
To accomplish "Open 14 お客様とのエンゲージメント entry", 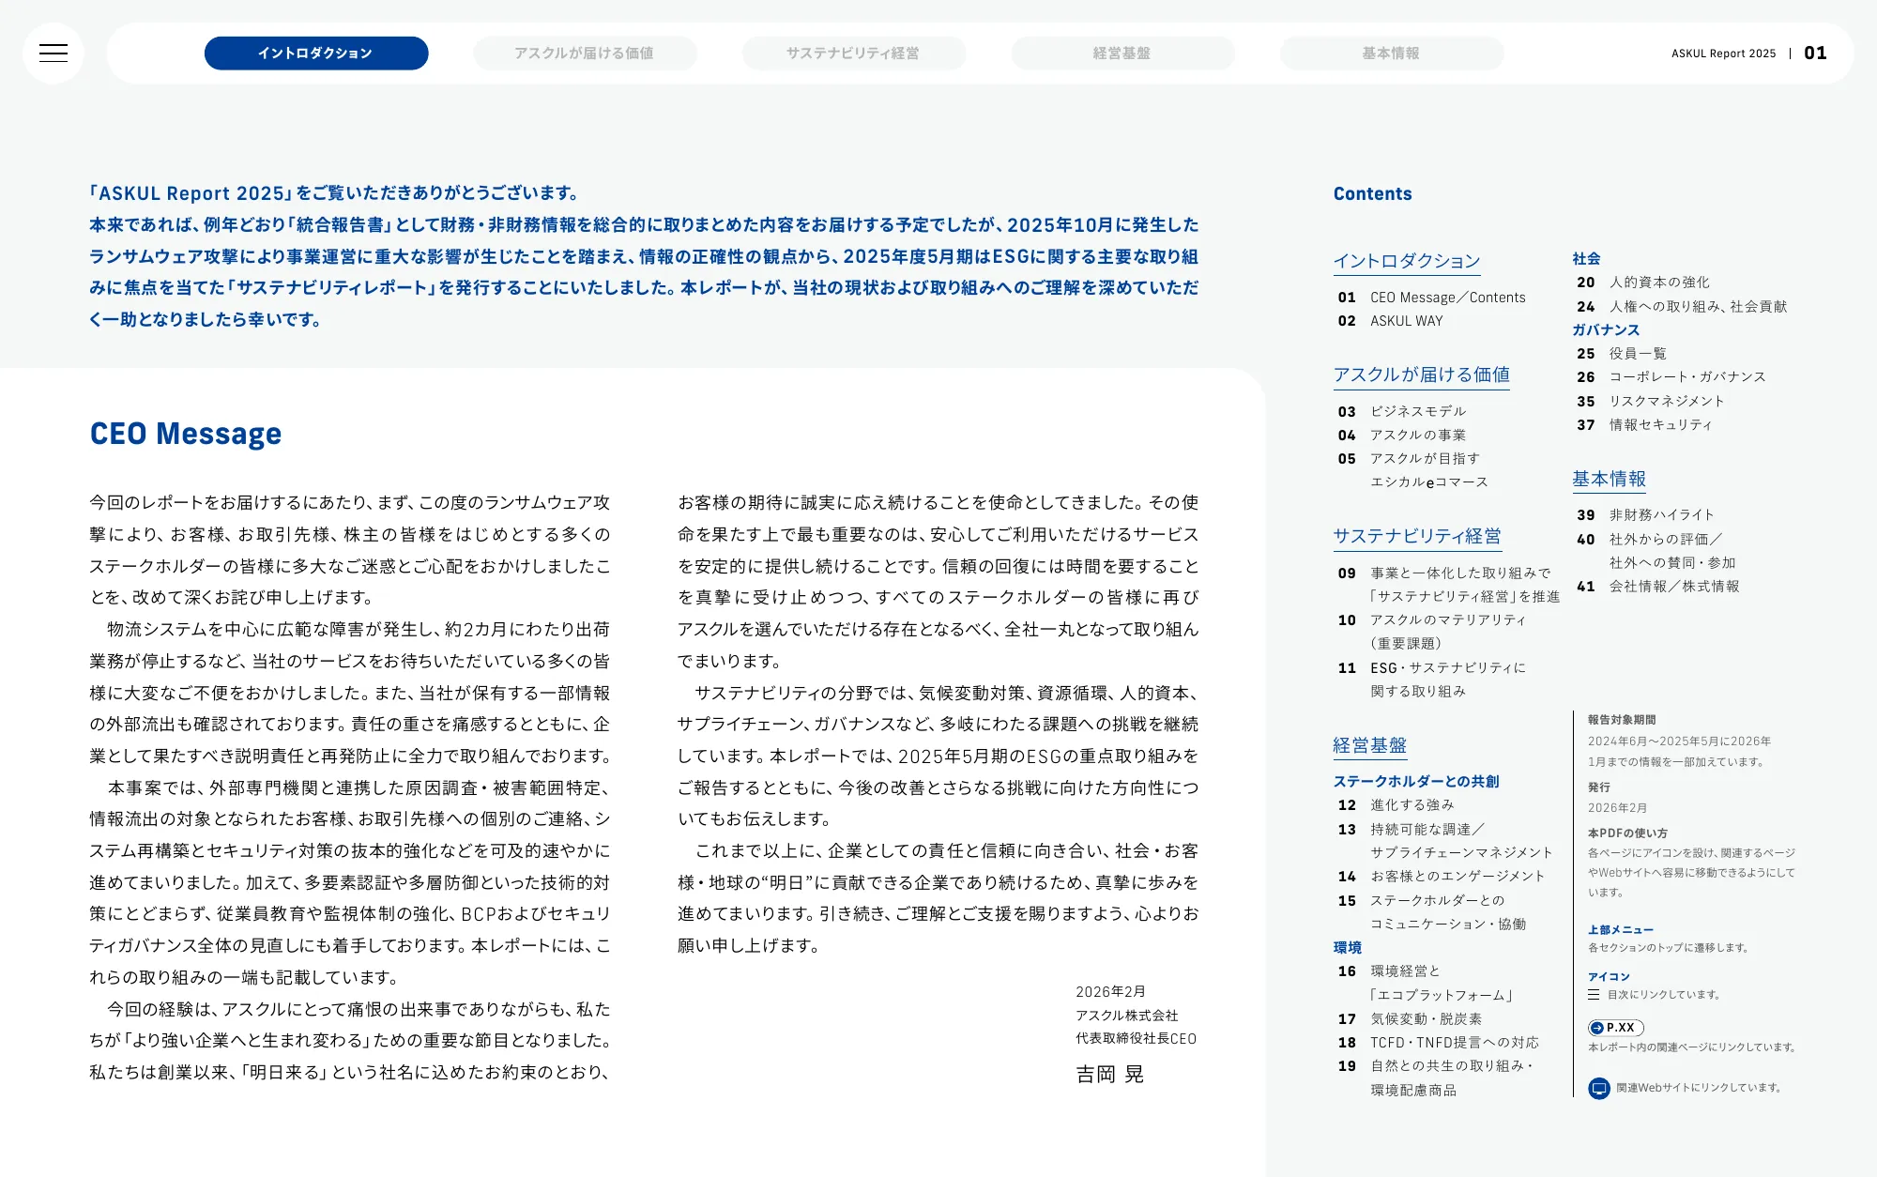I will (x=1442, y=877).
